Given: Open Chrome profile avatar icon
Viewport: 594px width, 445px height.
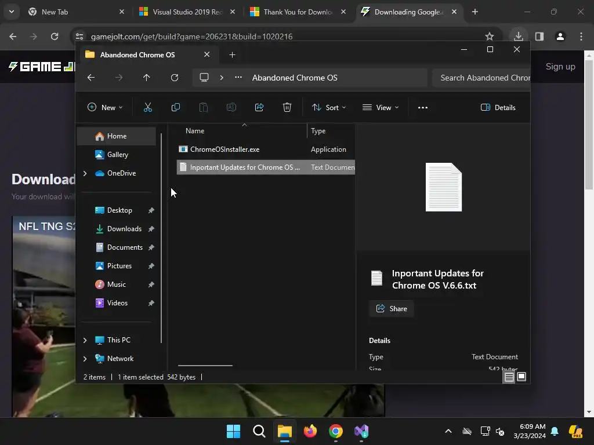Looking at the screenshot, I should (560, 37).
